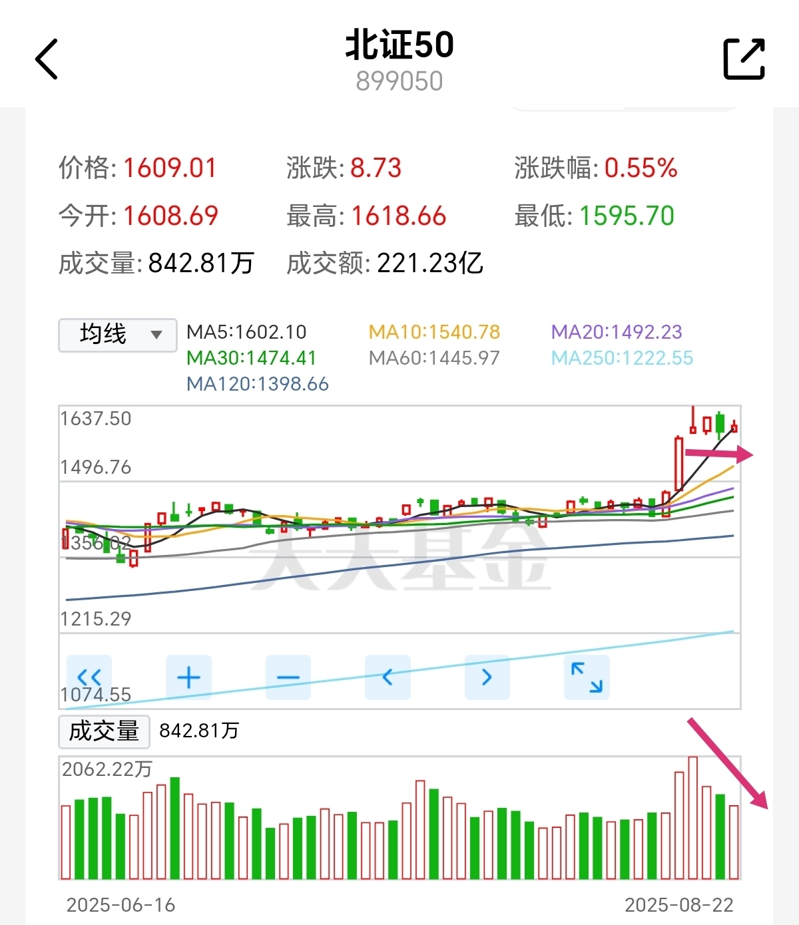The height and width of the screenshot is (925, 799).
Task: Click the 1215.29 price axis label
Action: (x=96, y=619)
